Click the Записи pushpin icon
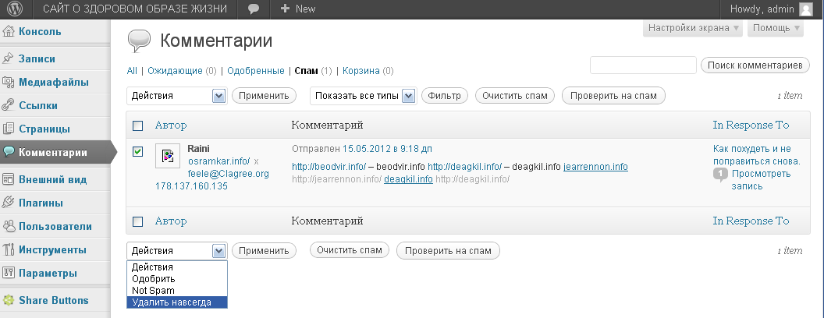 pos(9,58)
